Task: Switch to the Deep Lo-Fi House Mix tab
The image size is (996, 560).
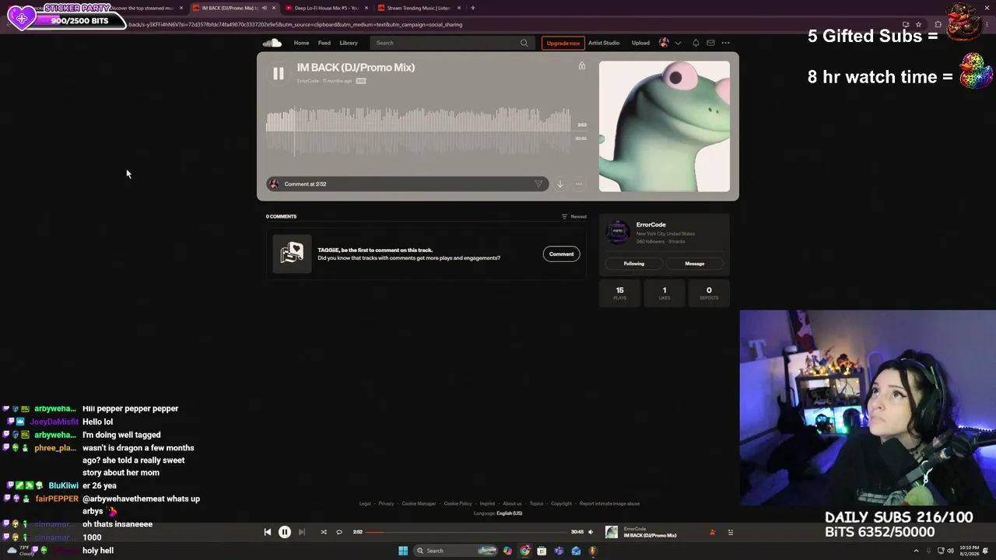Action: [325, 8]
